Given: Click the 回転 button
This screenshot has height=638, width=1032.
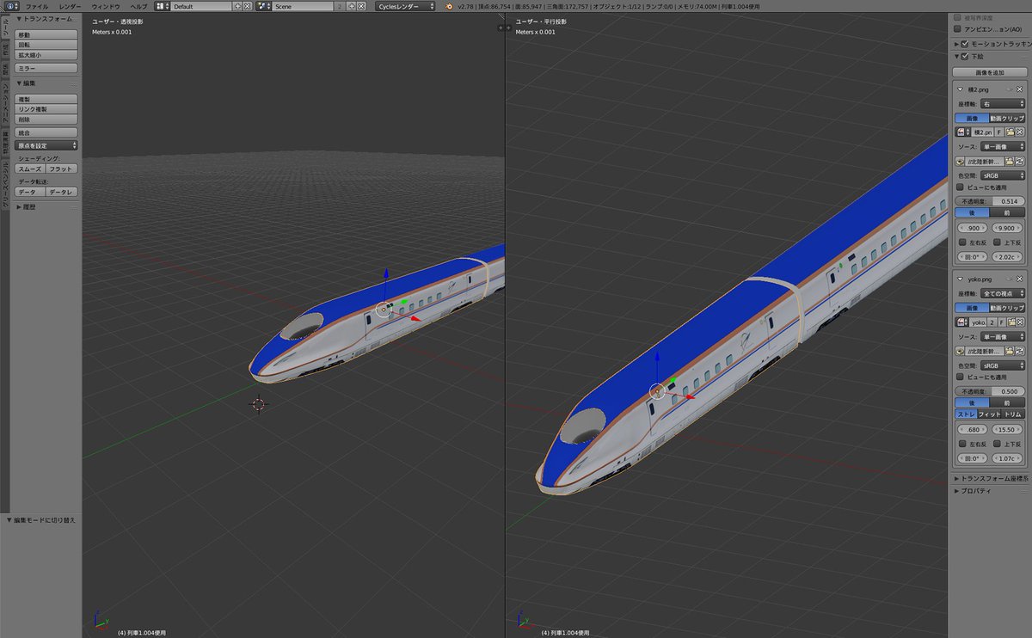Looking at the screenshot, I should click(46, 45).
